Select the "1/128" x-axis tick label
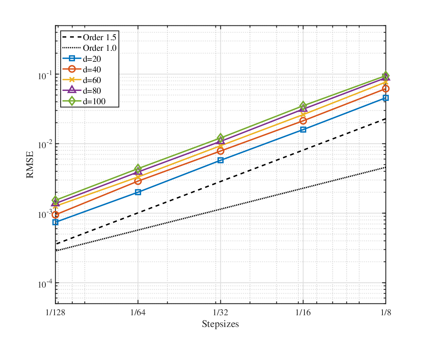This screenshot has width=426, height=341. (x=55, y=313)
